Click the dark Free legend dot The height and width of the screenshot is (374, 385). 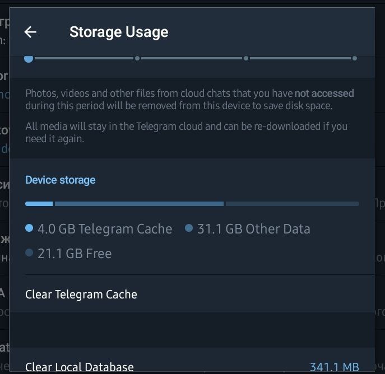click(x=29, y=253)
